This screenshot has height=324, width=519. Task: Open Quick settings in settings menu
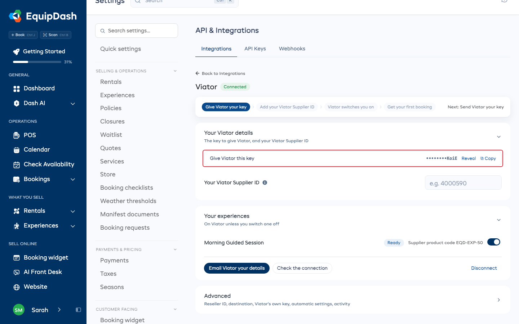tap(120, 49)
